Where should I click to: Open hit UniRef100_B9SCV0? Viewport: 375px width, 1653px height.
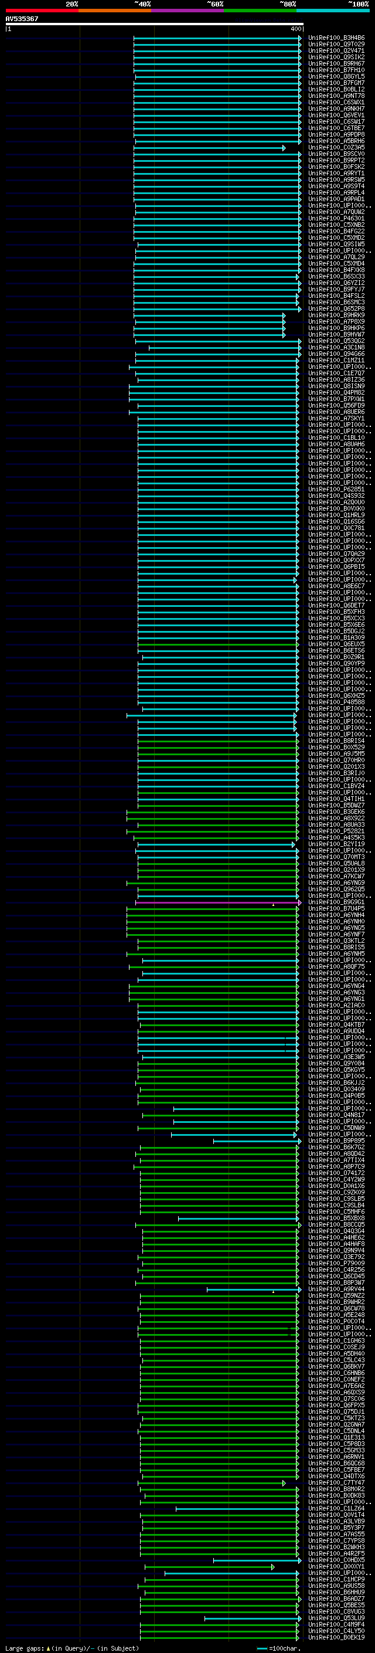click(336, 154)
